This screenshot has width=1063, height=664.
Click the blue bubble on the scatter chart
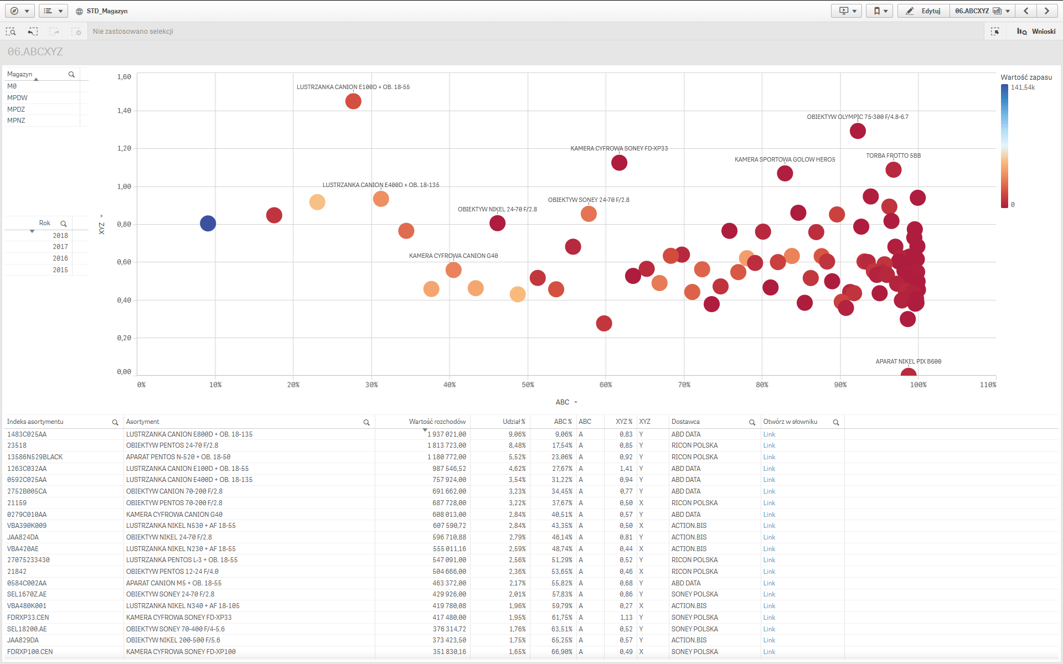tap(208, 224)
